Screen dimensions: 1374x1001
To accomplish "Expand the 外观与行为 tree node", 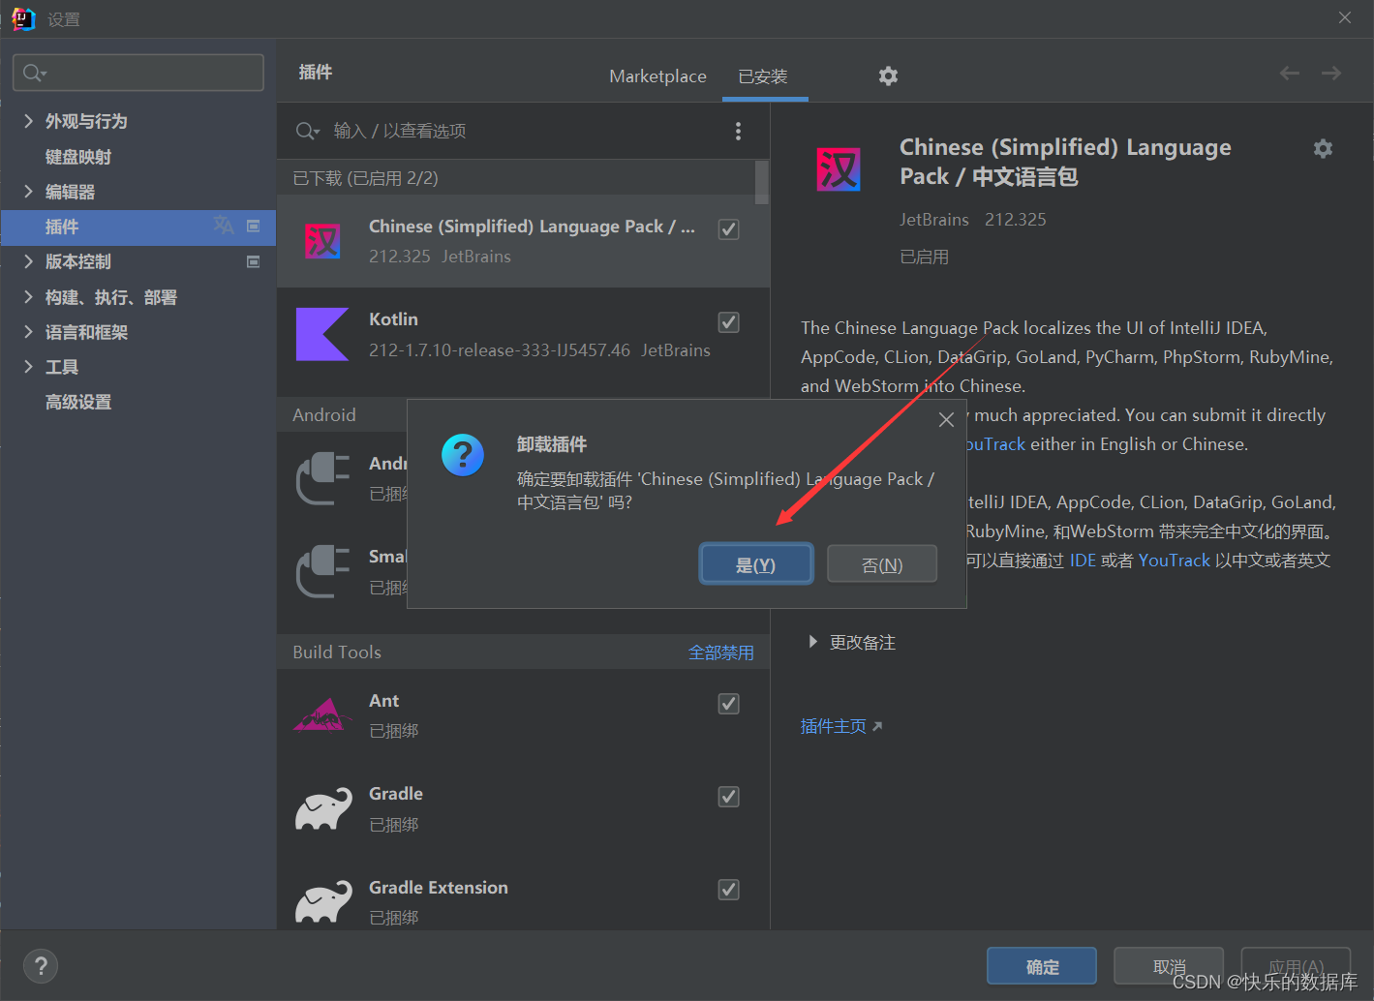I will pos(28,121).
